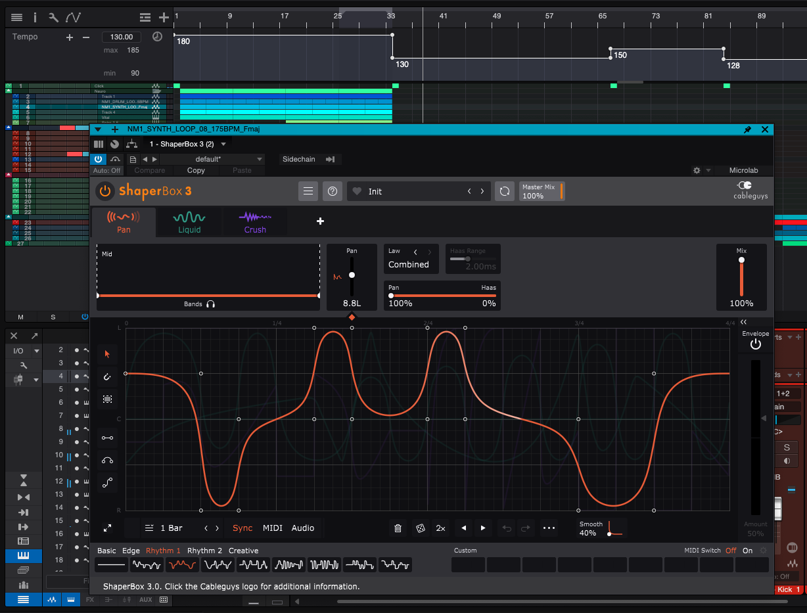Undo the last ShaperBox wave edit
Image resolution: width=807 pixels, height=613 pixels.
tap(507, 528)
